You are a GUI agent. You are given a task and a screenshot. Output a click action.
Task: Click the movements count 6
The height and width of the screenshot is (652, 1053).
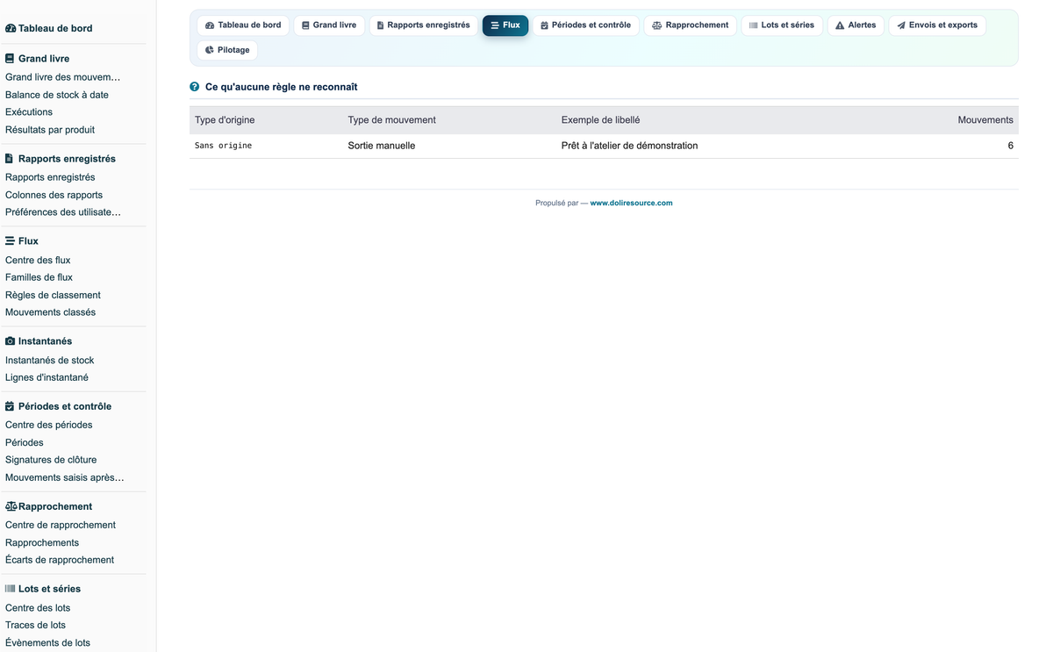click(1011, 146)
